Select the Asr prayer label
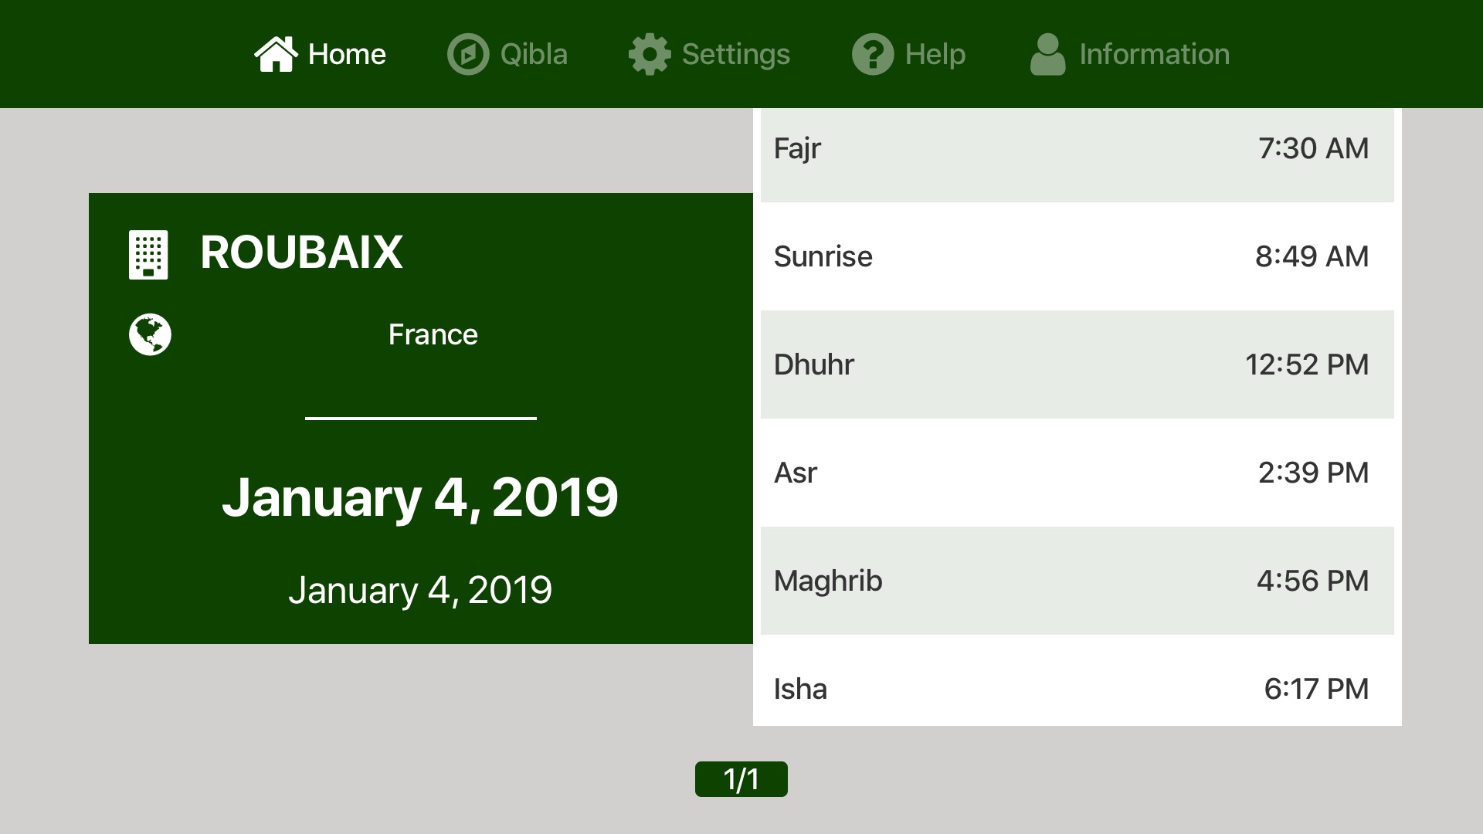This screenshot has height=834, width=1483. pyautogui.click(x=795, y=473)
